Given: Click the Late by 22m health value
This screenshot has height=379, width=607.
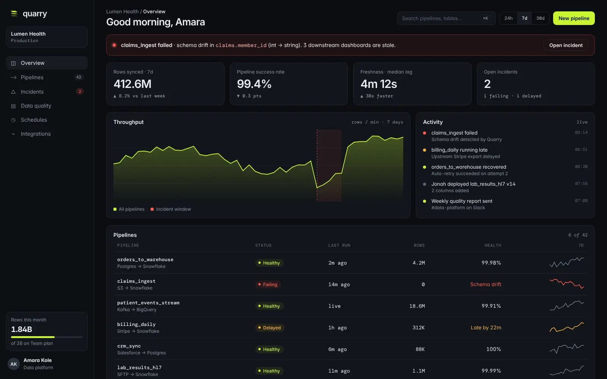Looking at the screenshot, I should (x=486, y=327).
